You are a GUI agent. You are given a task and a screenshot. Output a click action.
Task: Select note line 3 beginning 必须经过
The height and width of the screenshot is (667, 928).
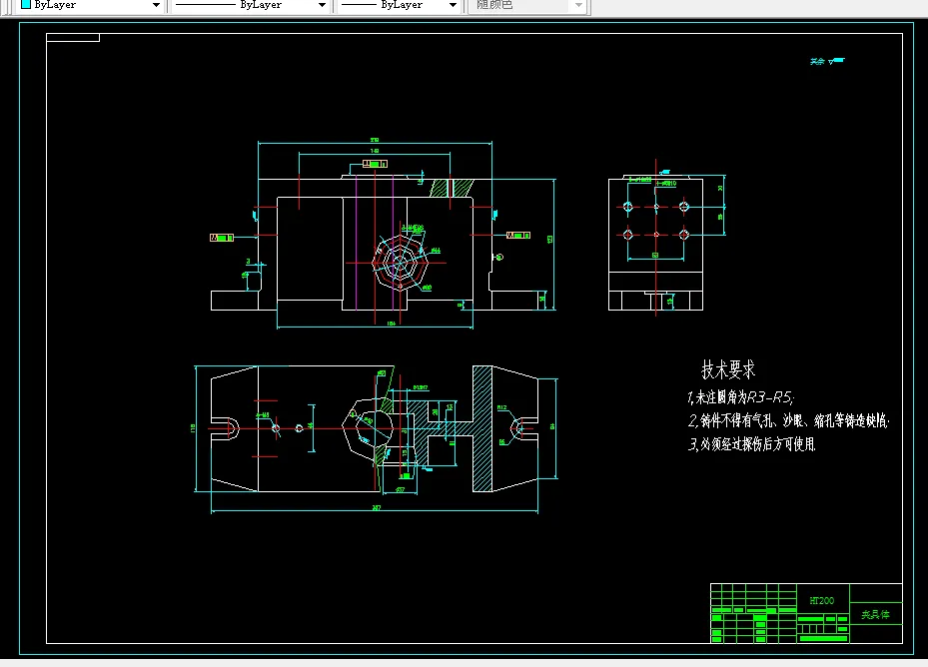click(751, 444)
